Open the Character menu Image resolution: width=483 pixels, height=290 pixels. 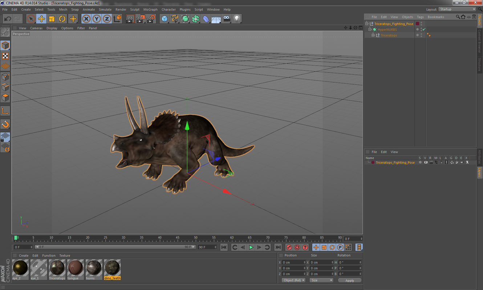click(169, 9)
